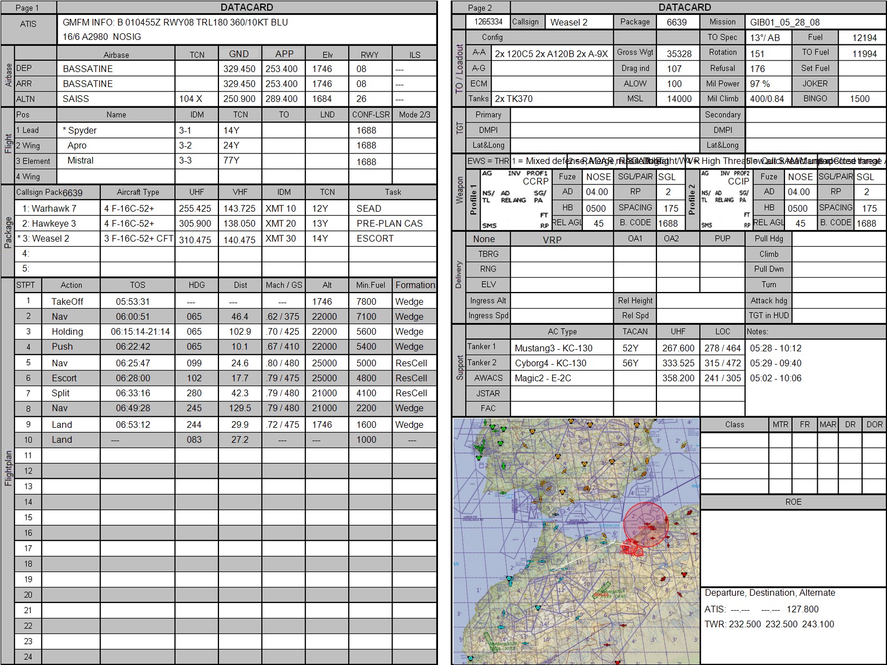Click MSL value 14000

coord(679,99)
